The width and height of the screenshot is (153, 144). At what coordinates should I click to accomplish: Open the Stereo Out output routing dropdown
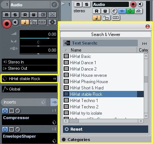[x=29, y=68]
